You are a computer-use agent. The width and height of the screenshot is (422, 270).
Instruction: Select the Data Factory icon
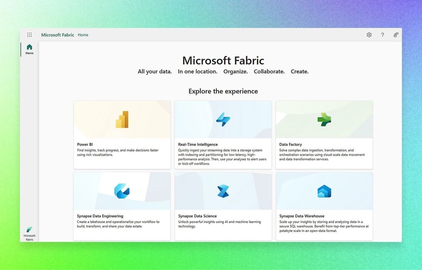[x=324, y=119]
